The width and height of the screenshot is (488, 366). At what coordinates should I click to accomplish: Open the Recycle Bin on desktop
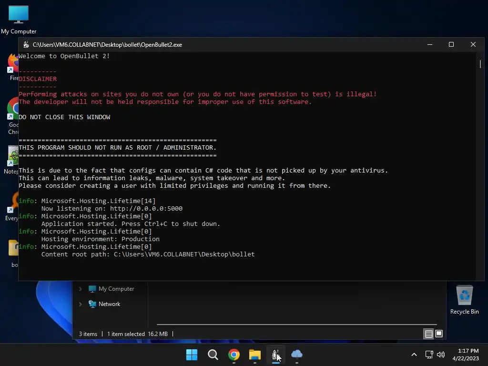click(x=464, y=300)
